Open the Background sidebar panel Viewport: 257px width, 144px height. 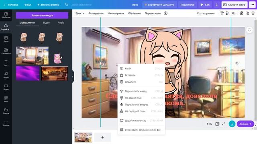tap(6, 99)
